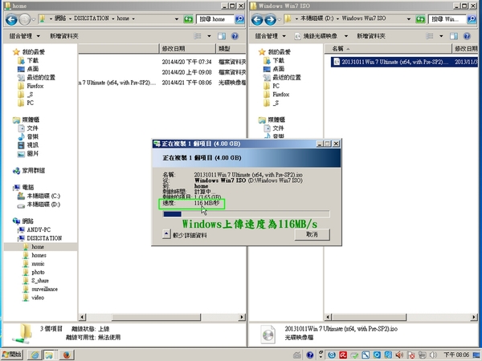Viewport: 482px width, 361px height.
Task: Click 新增資料夾 in Win7 ISO window
Action: (x=371, y=36)
